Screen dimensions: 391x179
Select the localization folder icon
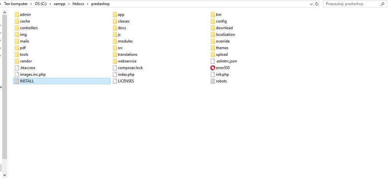[x=213, y=34]
